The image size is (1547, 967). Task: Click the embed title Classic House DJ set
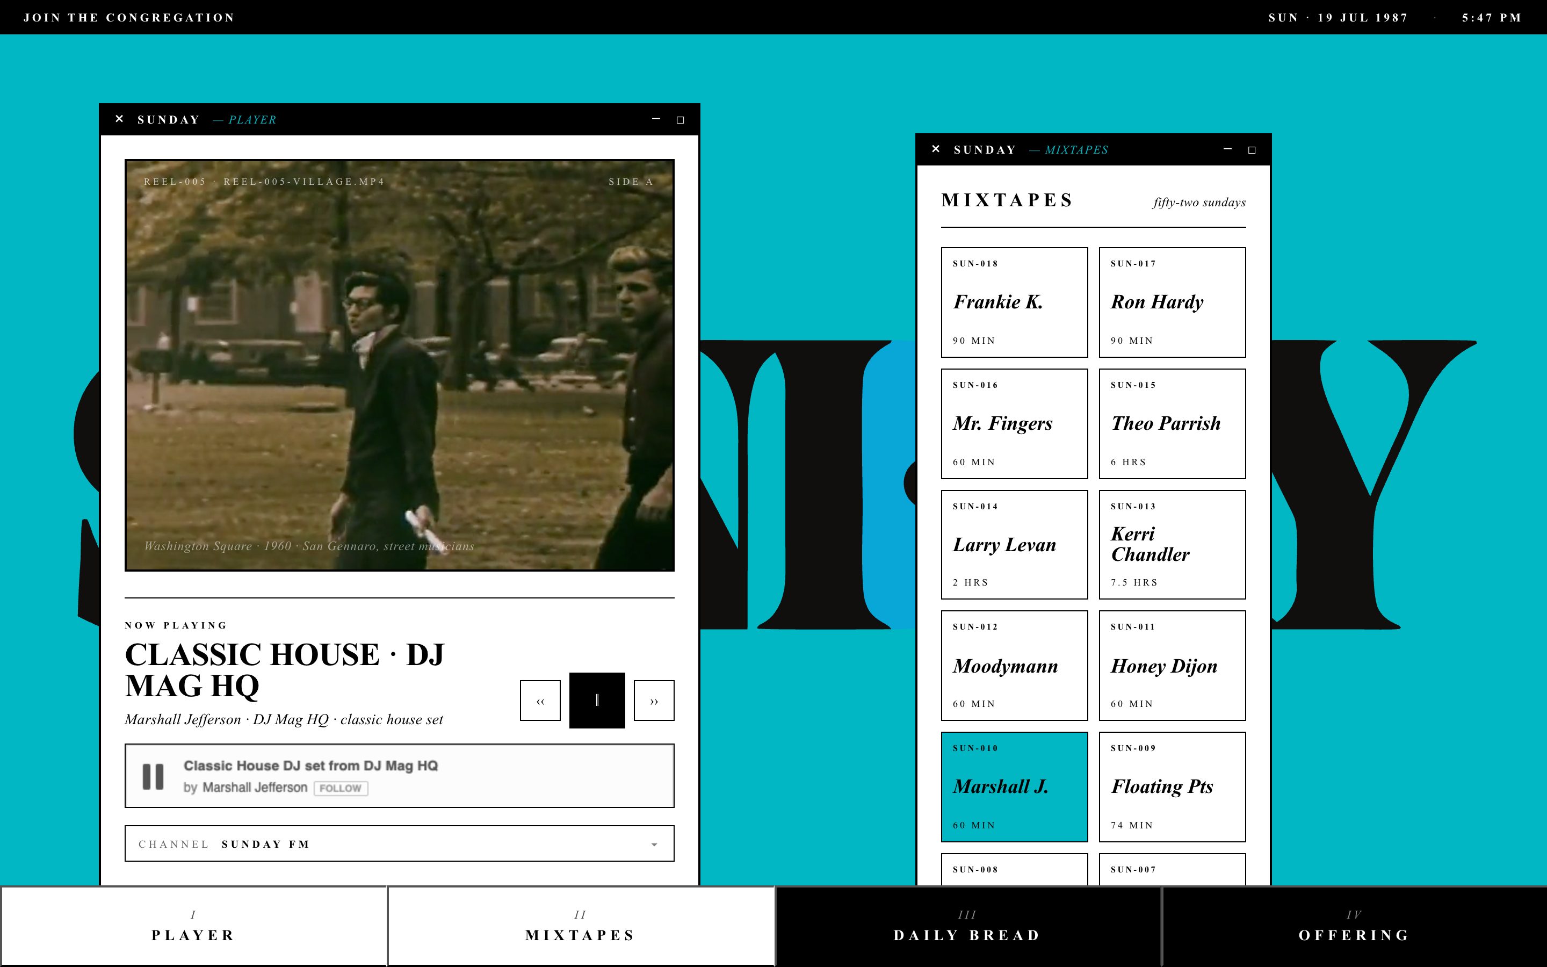pyautogui.click(x=310, y=766)
